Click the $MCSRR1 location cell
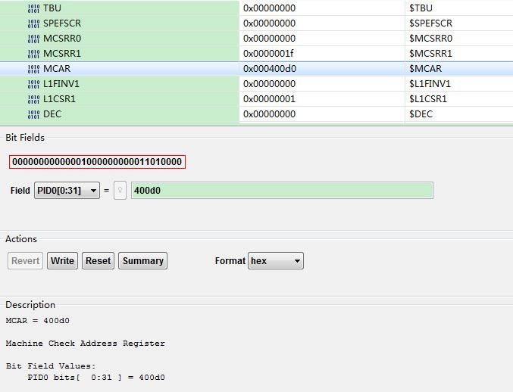513x392 pixels. click(x=430, y=54)
